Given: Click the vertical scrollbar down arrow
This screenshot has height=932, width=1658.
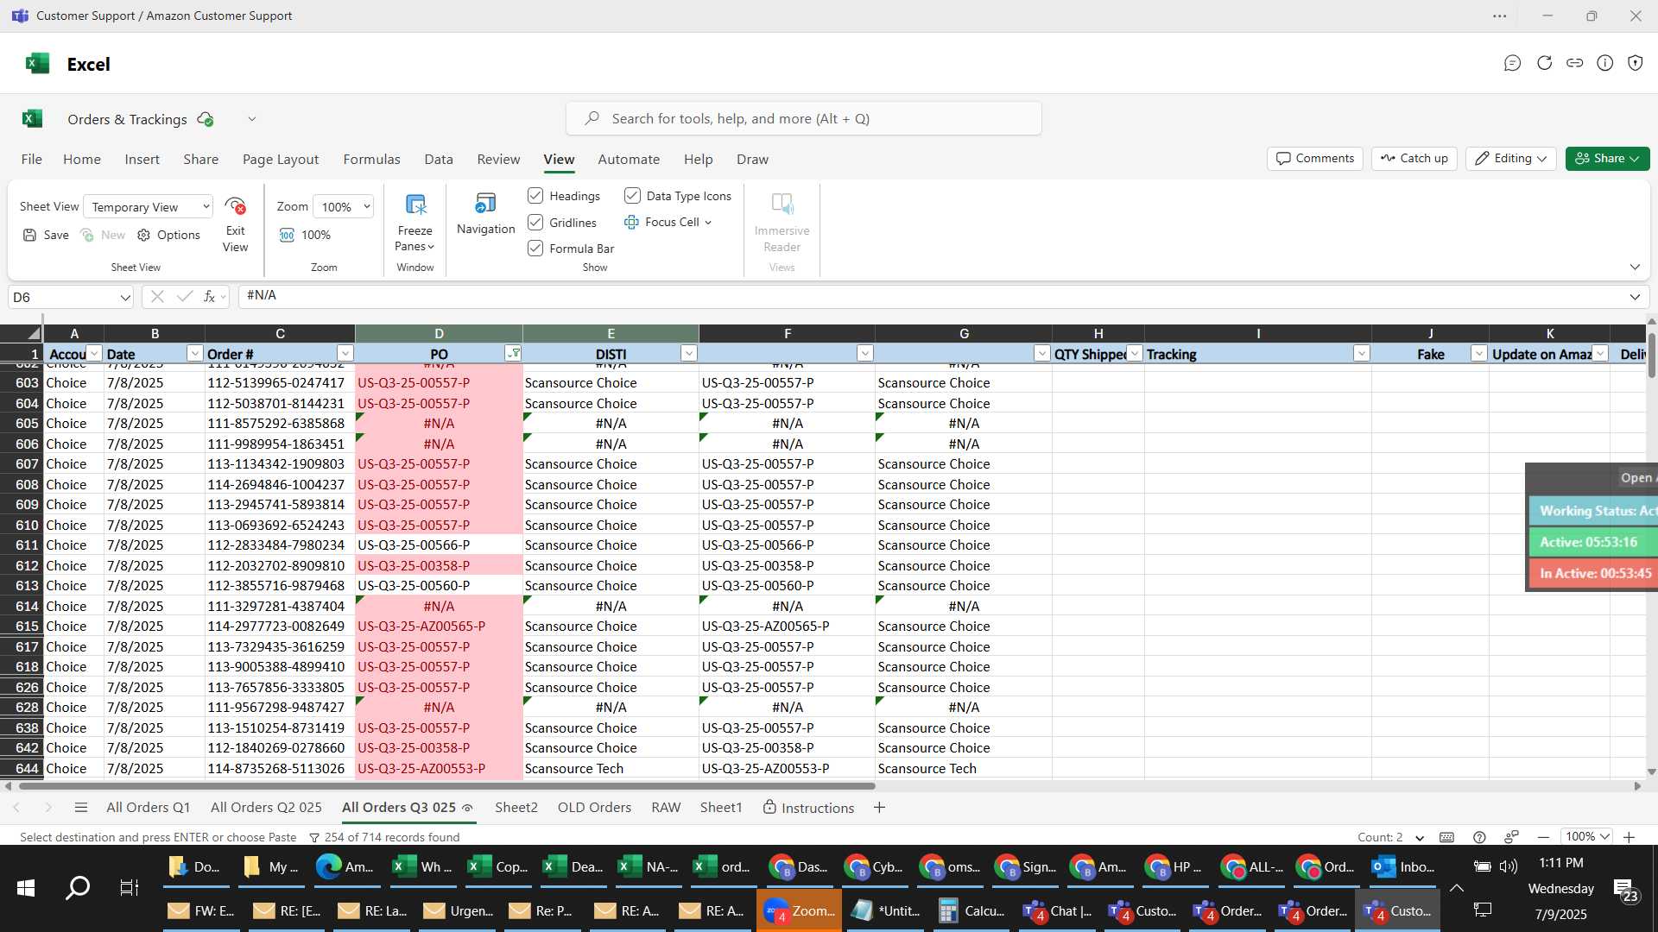Looking at the screenshot, I should pos(1651,772).
